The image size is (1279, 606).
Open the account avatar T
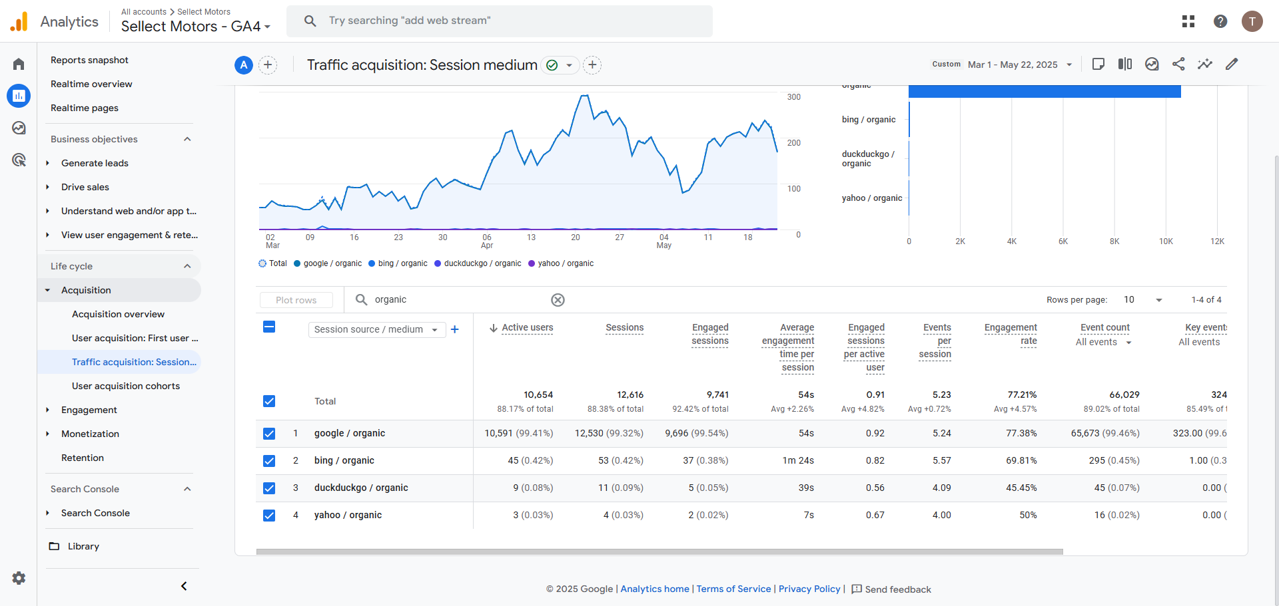click(1252, 21)
